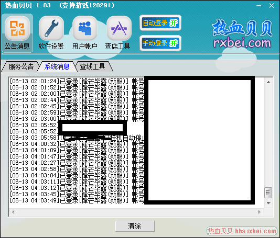Click the 清除 clear button
This screenshot has width=280, height=238.
[x=135, y=226]
